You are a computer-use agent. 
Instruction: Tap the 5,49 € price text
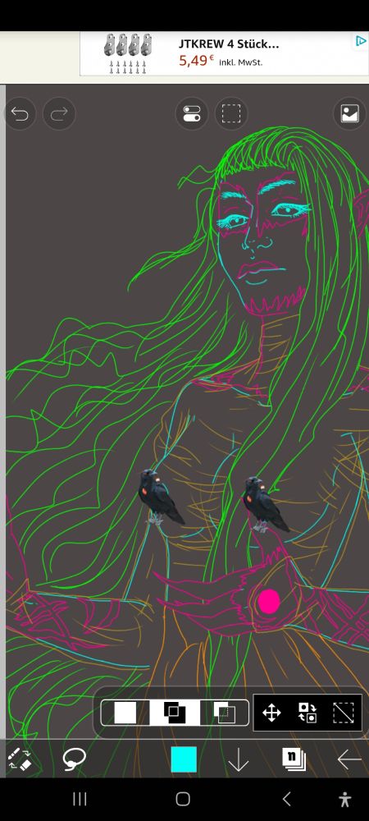point(197,61)
